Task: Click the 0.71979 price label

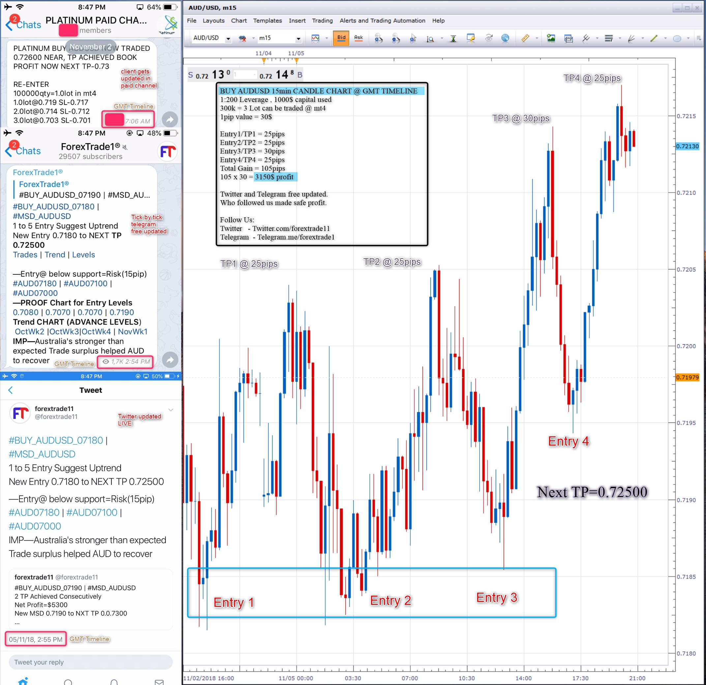Action: (687, 377)
